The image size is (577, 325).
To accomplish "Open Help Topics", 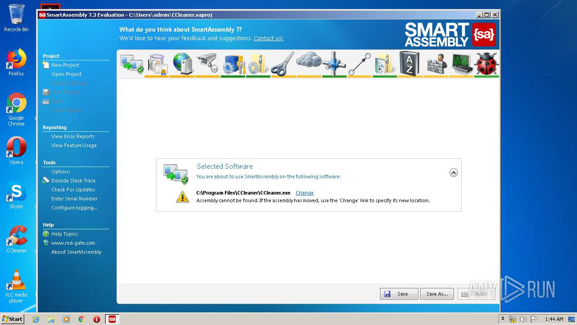I will 64,234.
